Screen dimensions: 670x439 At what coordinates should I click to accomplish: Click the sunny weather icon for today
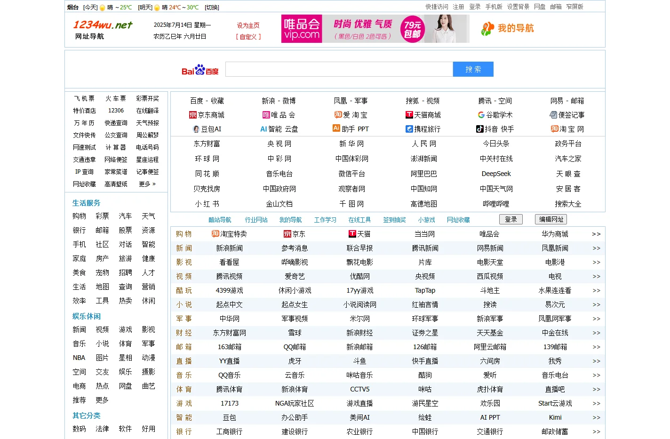[x=103, y=8]
